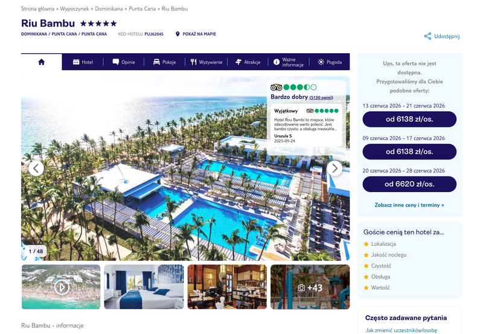Switch to the Opinie tab

124,62
